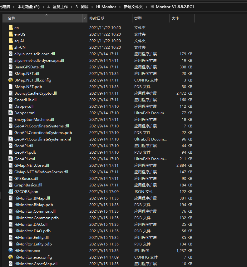This screenshot has height=267, width=247.
Task: Select the GMap.NET.WindowsForms.dll file name
Action: (x=41, y=172)
